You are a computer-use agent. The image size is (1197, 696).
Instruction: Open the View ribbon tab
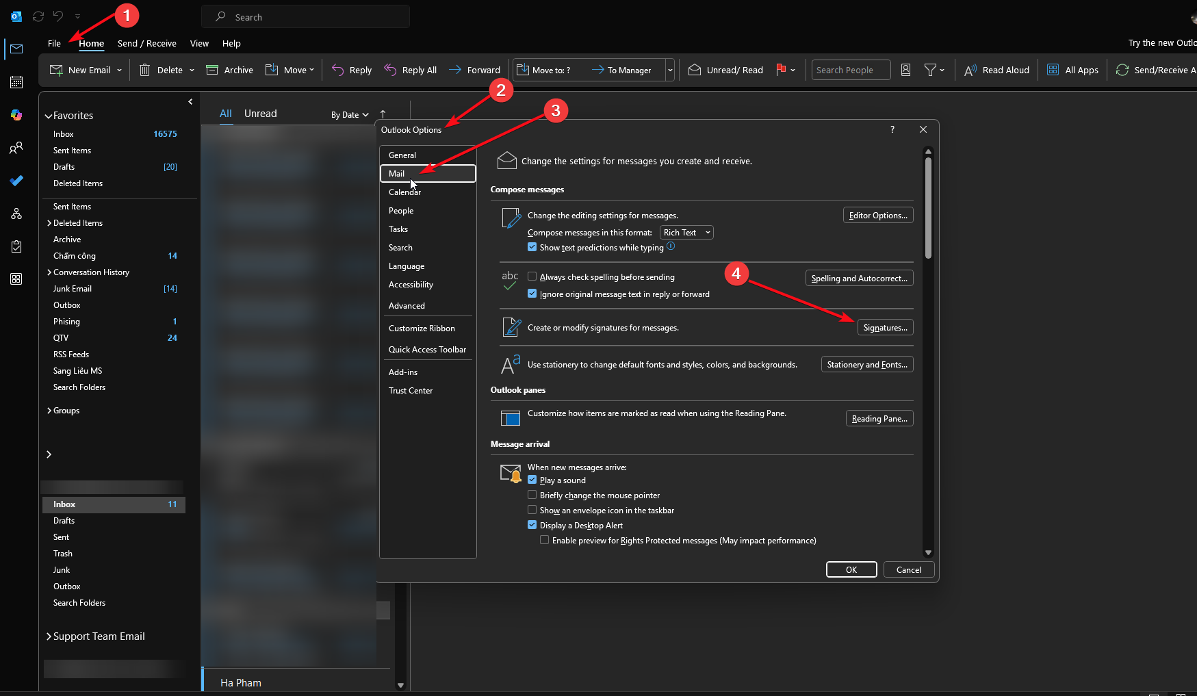[199, 43]
